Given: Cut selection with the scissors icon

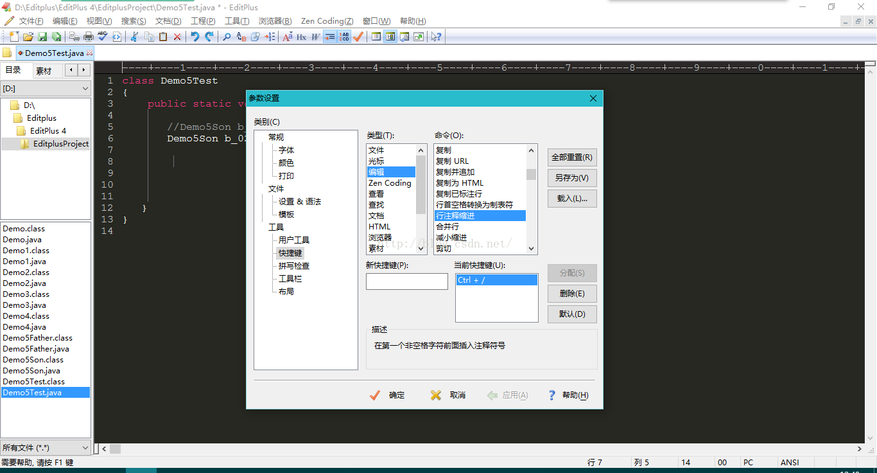Looking at the screenshot, I should [x=134, y=37].
